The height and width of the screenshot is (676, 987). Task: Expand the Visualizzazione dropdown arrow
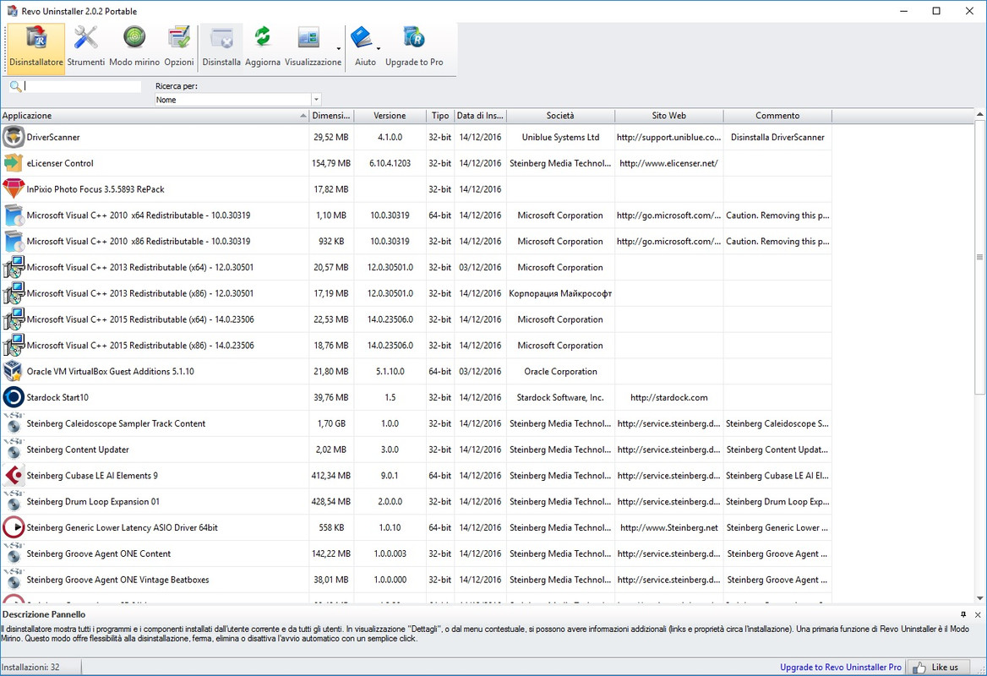[x=338, y=49]
